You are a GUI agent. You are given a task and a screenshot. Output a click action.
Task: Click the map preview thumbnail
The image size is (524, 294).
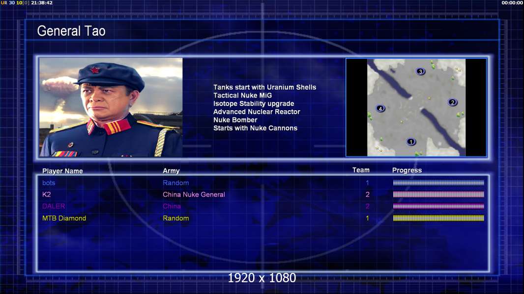(416, 107)
